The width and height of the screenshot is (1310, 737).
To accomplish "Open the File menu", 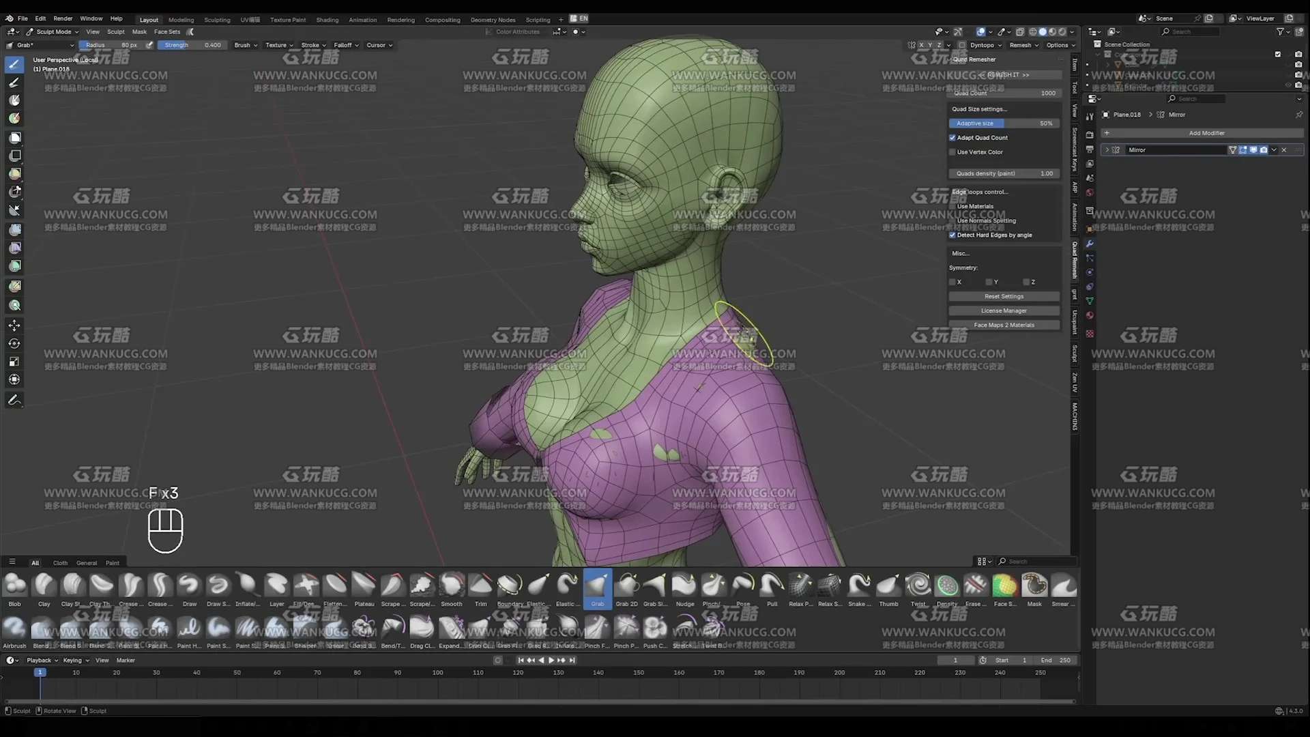I will tap(23, 18).
